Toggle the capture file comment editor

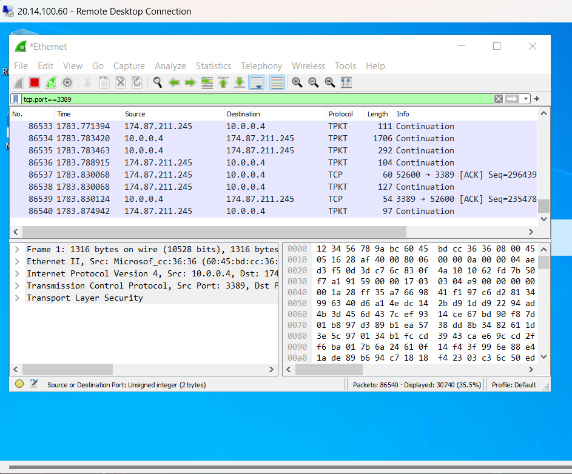pos(34,384)
